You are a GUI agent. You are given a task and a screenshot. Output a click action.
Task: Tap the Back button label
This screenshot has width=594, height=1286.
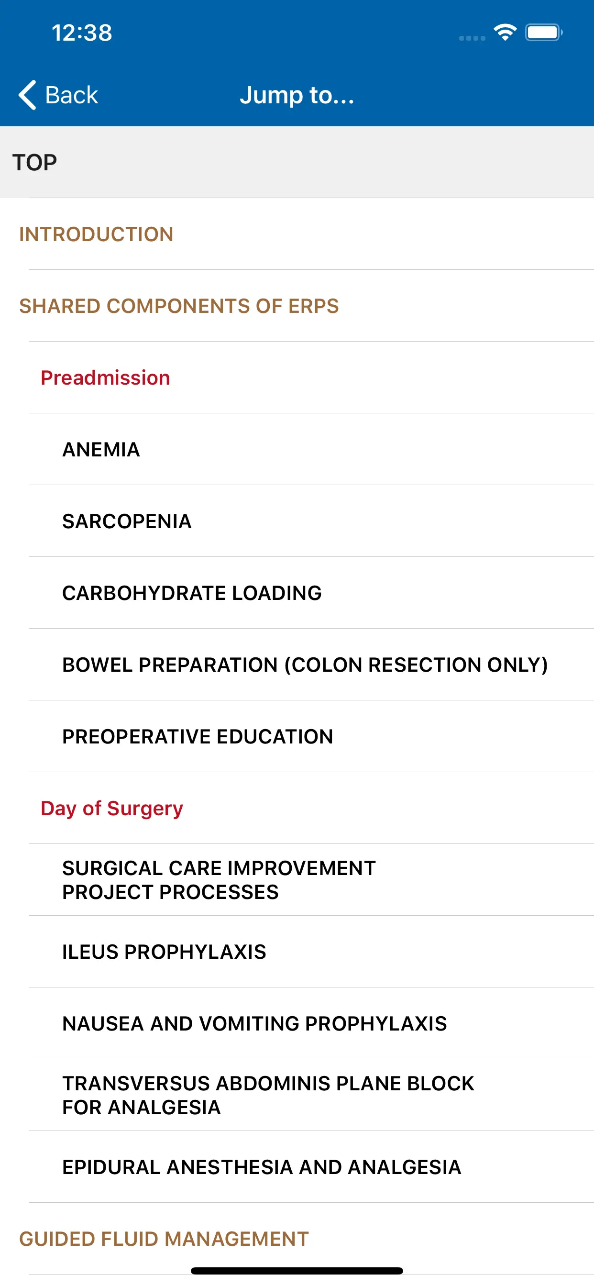click(x=71, y=95)
